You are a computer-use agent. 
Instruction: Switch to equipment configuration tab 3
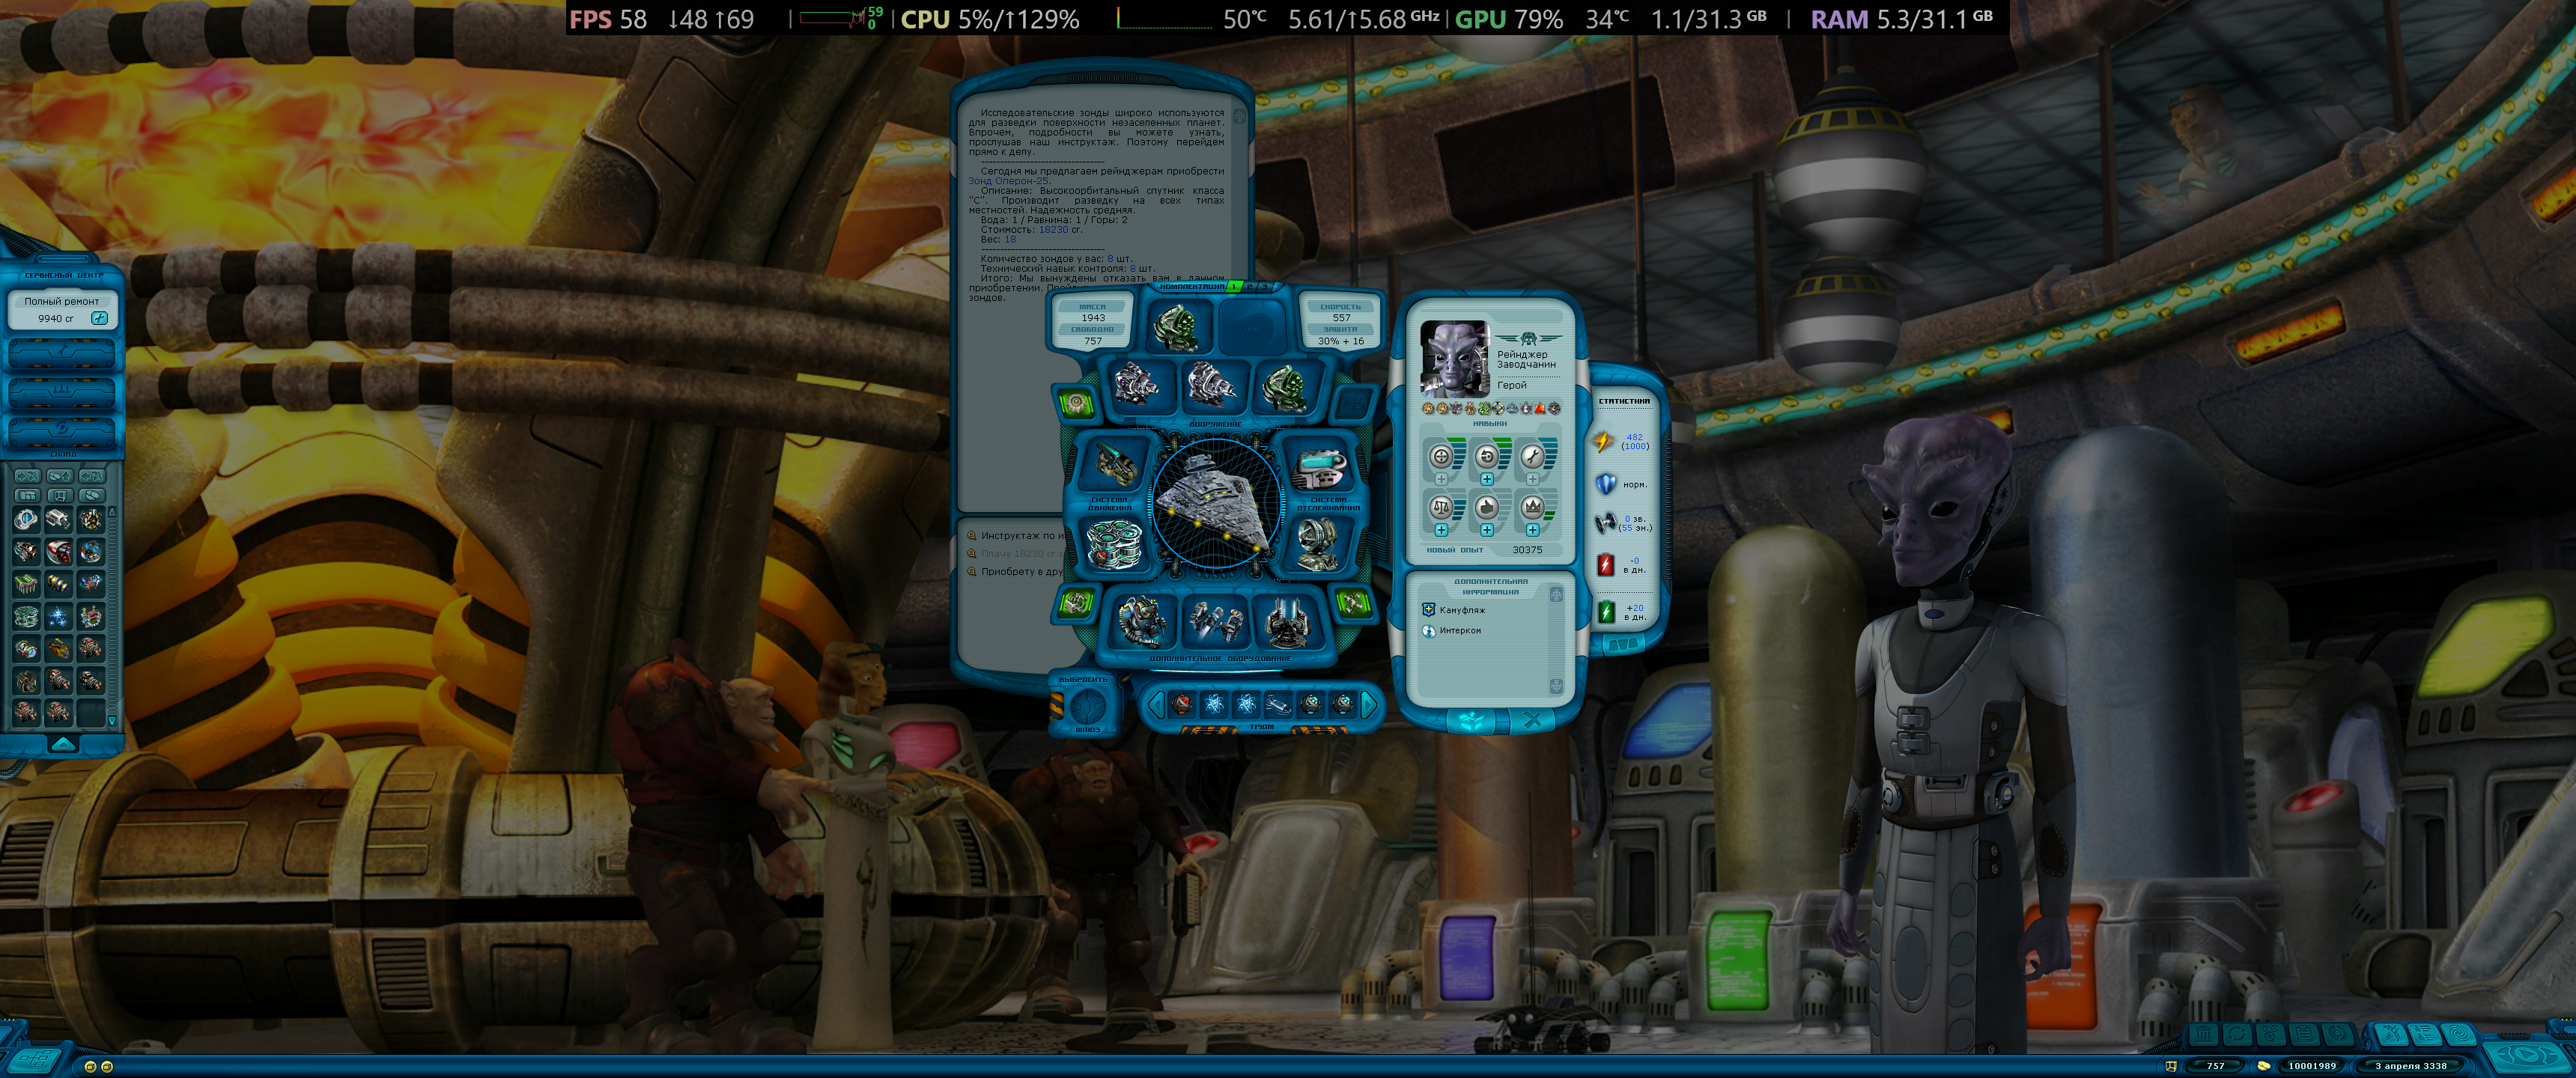coord(1264,286)
